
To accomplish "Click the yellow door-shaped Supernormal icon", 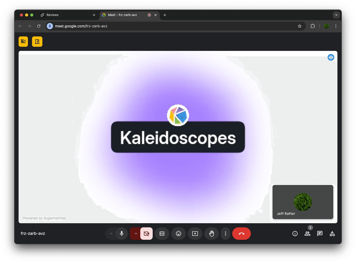I will (x=37, y=41).
